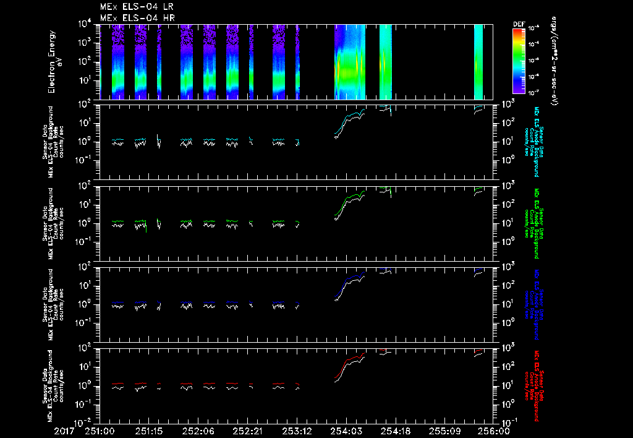The image size is (633, 438).
Task: Click the blue anode background label text
Action: (x=533, y=304)
